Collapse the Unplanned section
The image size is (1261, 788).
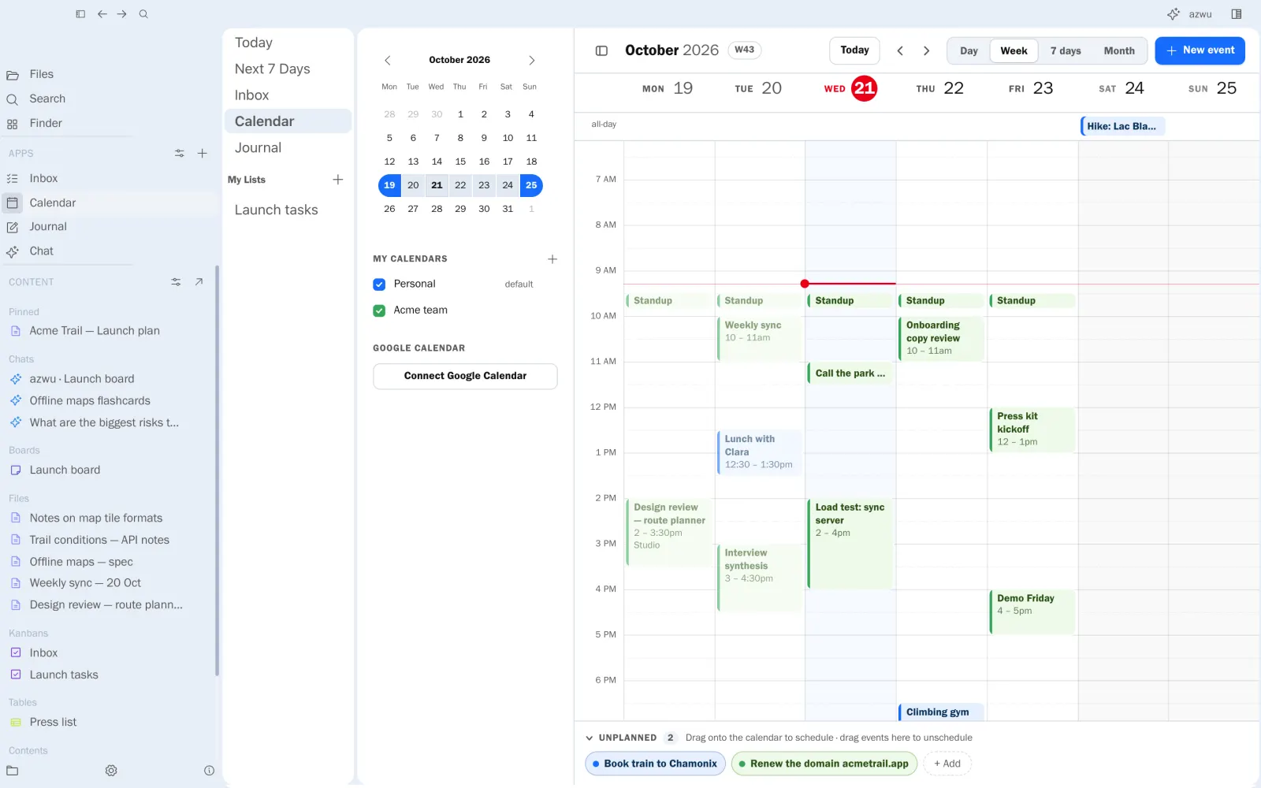coord(590,738)
